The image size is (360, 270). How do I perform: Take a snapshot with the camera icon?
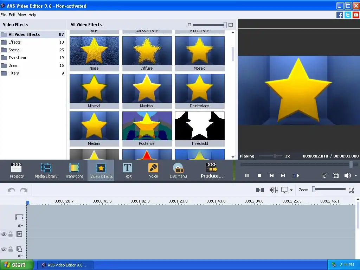coord(336,176)
